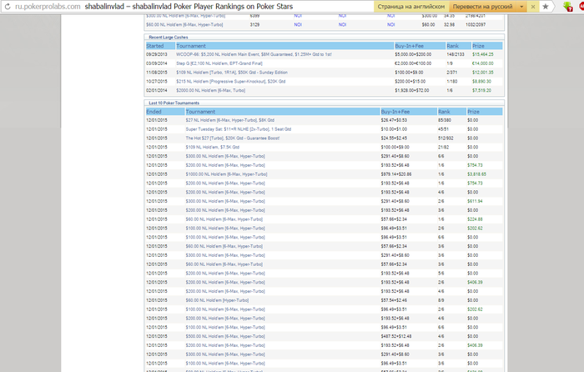Click the ru.pokerprolabs.com address field
The height and width of the screenshot is (372, 584).
click(48, 6)
